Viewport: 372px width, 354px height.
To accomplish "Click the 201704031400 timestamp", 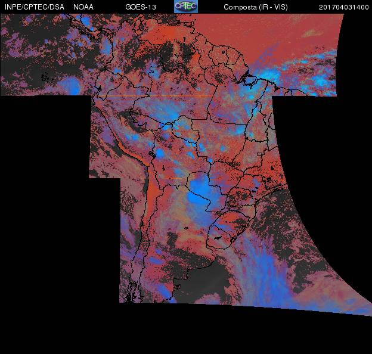I will pos(344,7).
